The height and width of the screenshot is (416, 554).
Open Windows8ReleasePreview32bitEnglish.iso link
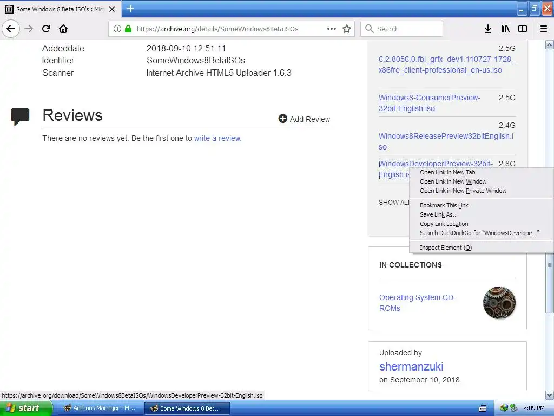[446, 141]
